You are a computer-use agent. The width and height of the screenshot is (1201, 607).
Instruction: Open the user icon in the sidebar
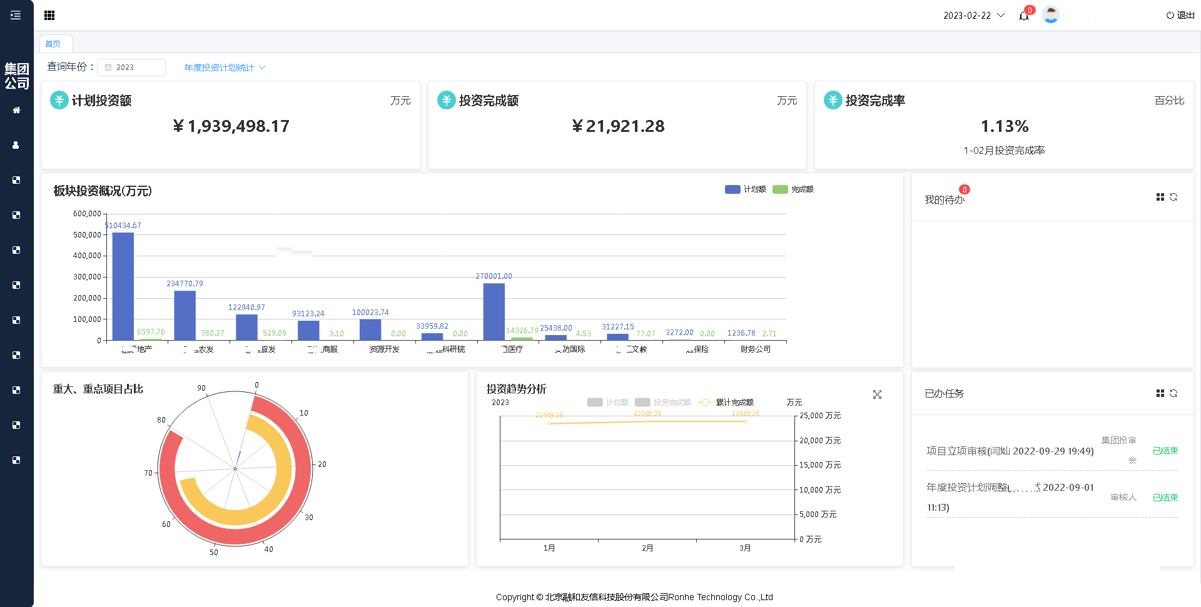(x=16, y=145)
